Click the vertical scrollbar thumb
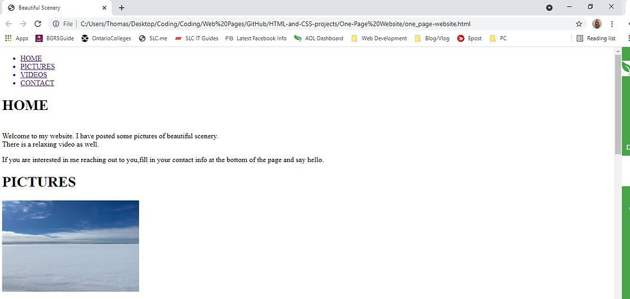Image resolution: width=630 pixels, height=299 pixels. (x=618, y=104)
